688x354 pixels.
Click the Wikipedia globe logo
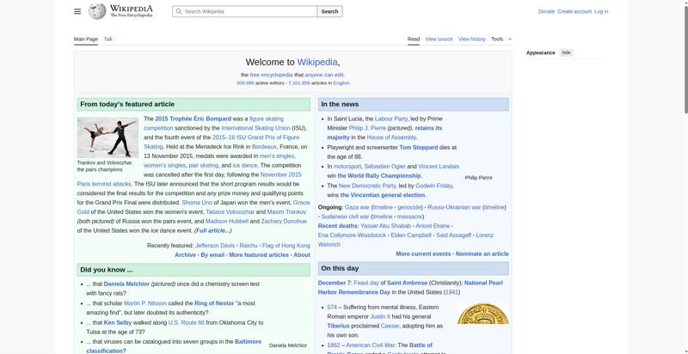coord(98,11)
